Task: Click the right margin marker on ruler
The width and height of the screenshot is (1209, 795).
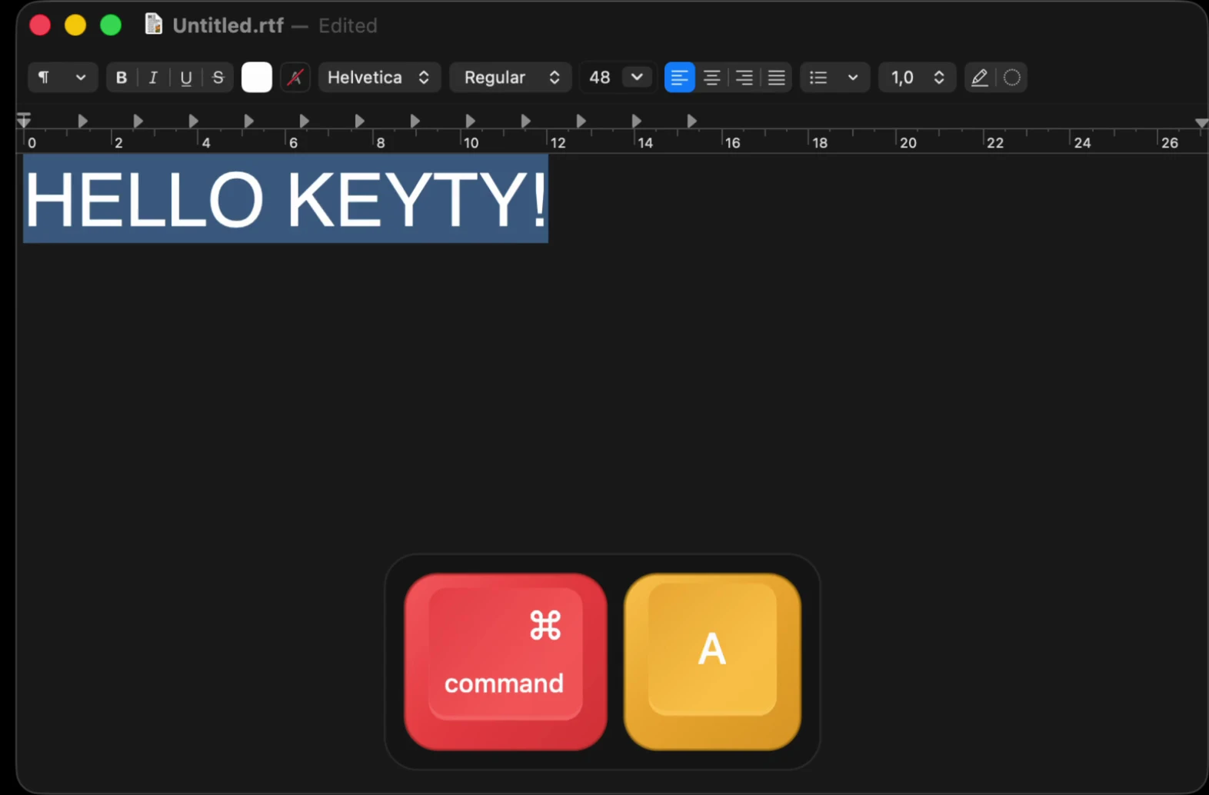Action: click(x=1201, y=123)
